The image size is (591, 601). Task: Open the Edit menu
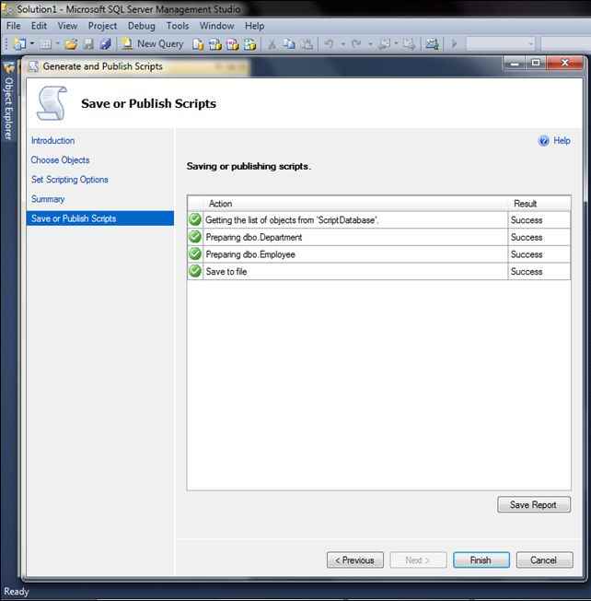39,26
